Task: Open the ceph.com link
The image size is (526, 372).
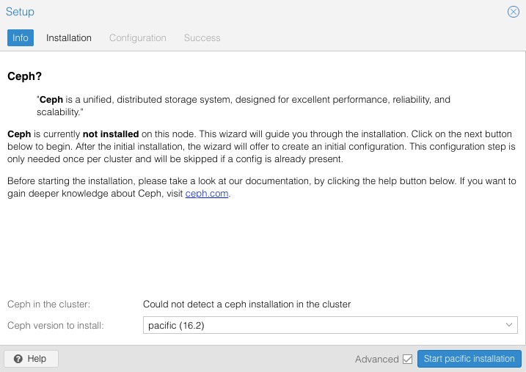Action: click(x=207, y=194)
